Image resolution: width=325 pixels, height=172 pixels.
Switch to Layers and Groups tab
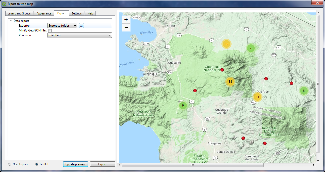pyautogui.click(x=19, y=13)
